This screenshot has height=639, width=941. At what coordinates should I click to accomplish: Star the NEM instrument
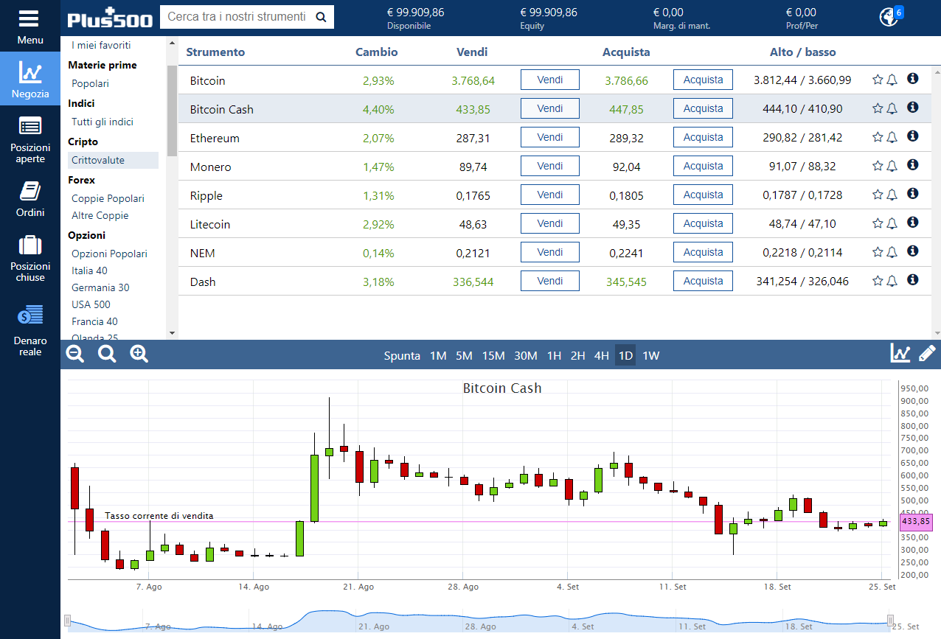click(878, 252)
